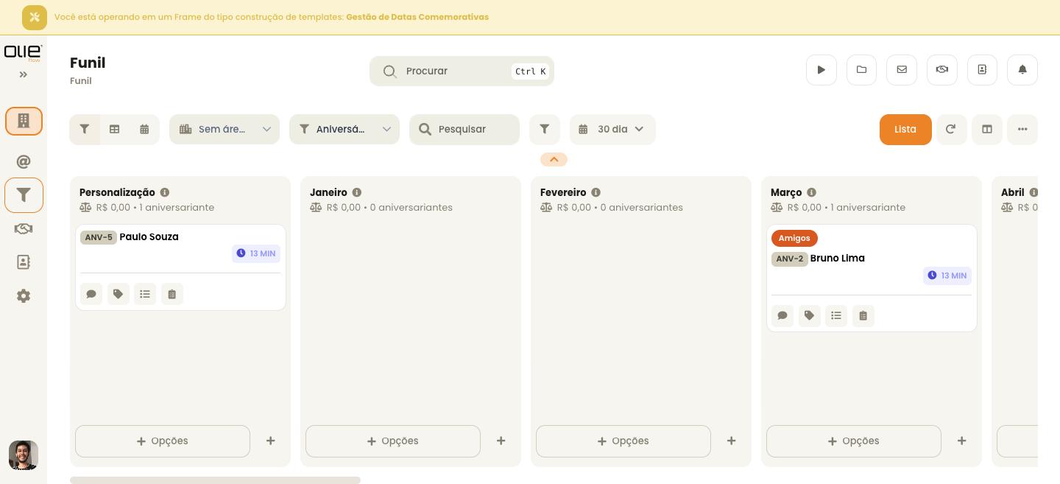Click Bruno Lima's 13 MIN timer badge
Viewport: 1060px width, 484px height.
[x=947, y=276]
